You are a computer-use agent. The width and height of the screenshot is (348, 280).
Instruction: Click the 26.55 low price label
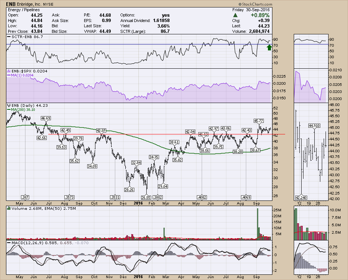(146, 197)
